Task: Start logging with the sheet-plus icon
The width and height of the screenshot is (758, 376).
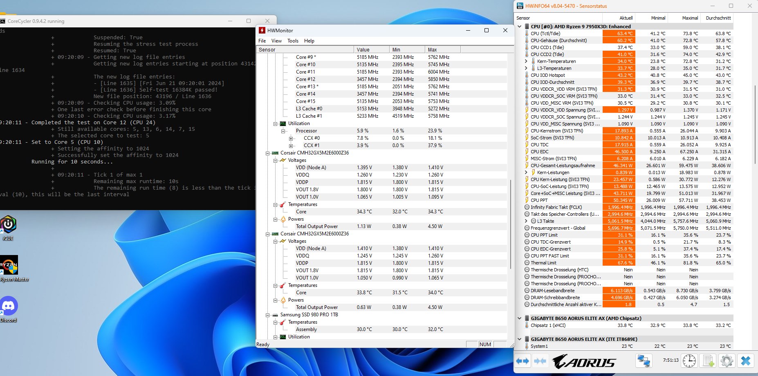Action: [x=709, y=361]
